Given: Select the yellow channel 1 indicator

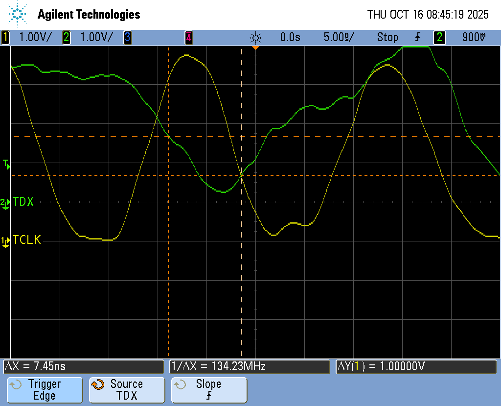Looking at the screenshot, I should click(5, 37).
